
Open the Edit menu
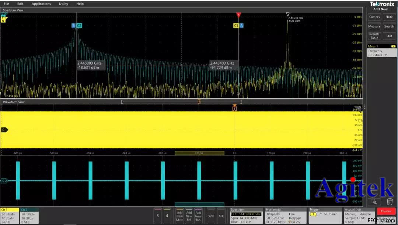coord(20,4)
